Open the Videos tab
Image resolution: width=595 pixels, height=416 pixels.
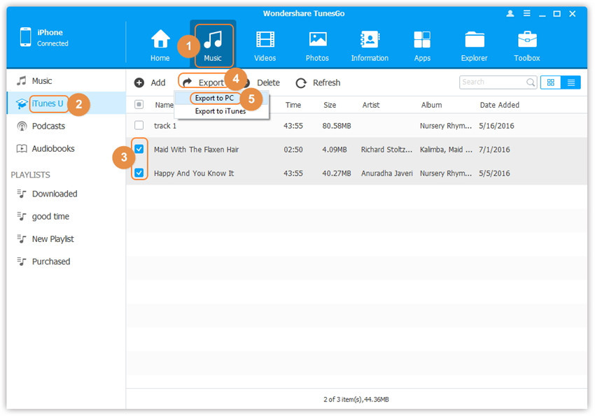point(265,45)
